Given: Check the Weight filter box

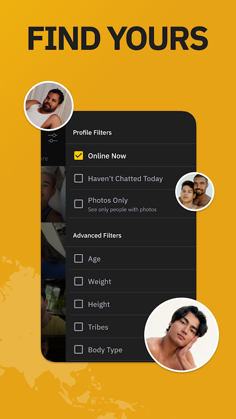Looking at the screenshot, I should [78, 281].
